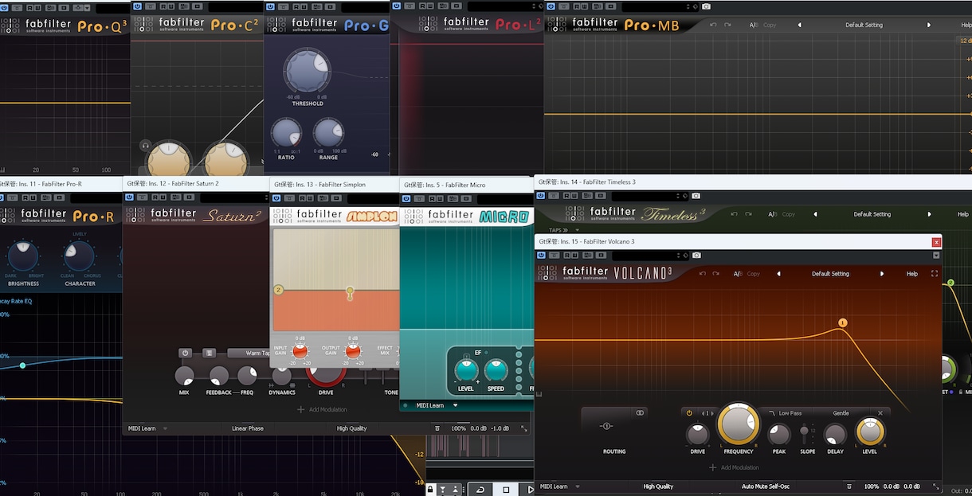Viewport: 972px width, 496px height.
Task: Click Undo arrow in Volcano 3 header
Action: (x=702, y=274)
